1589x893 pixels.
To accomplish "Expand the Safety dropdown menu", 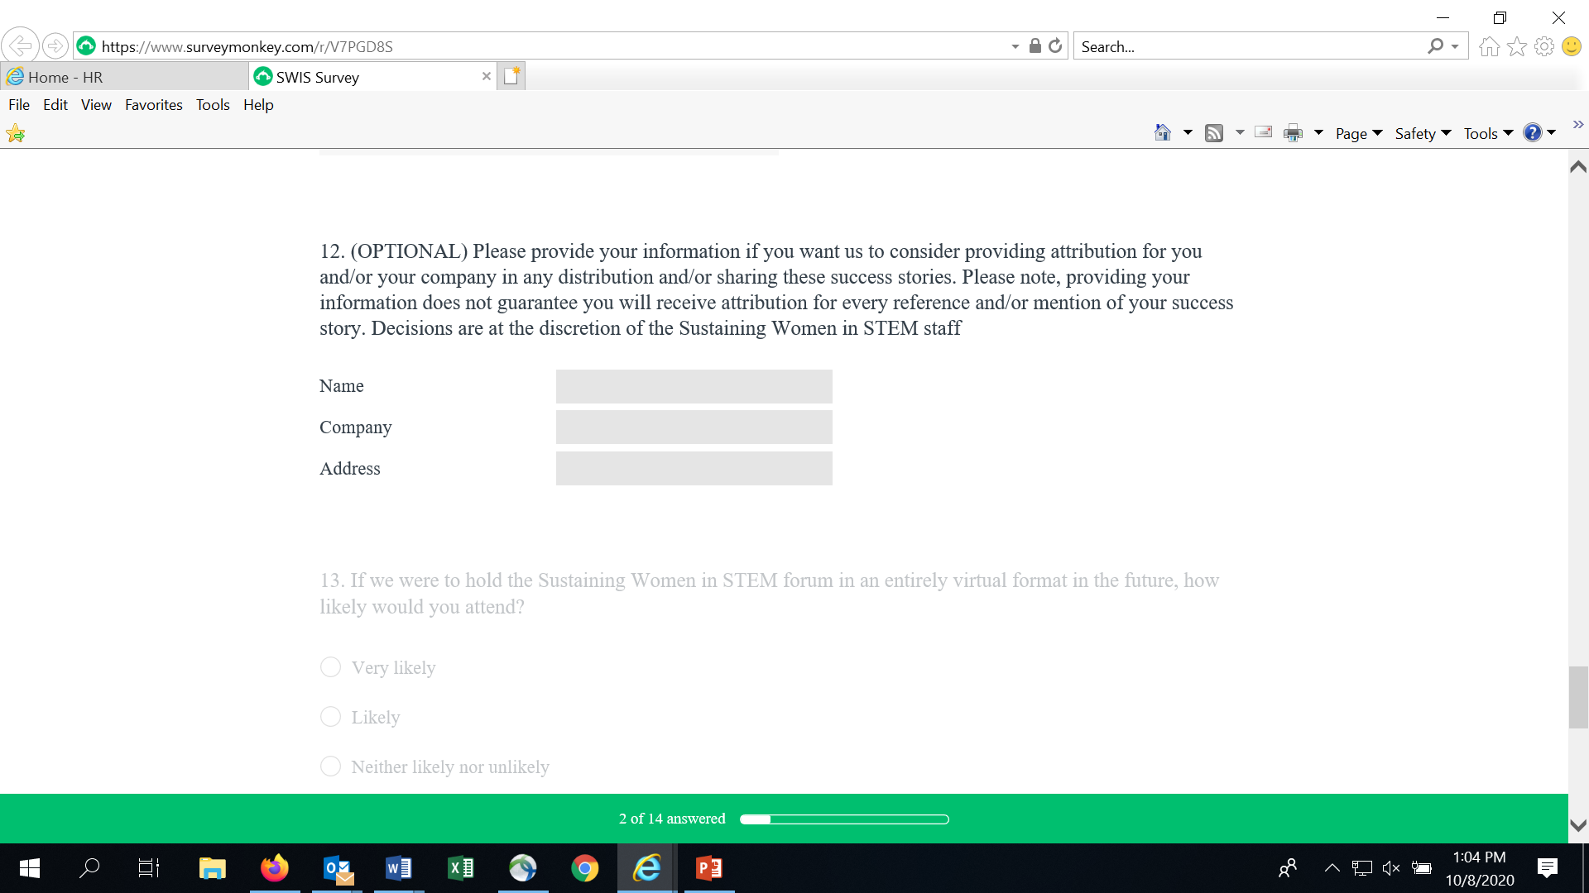I will 1423,133.
